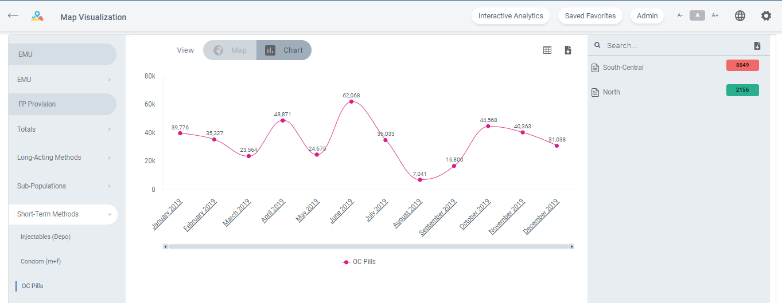The height and width of the screenshot is (303, 782).
Task: Choose Condom (m+f) indicator
Action: pyautogui.click(x=41, y=261)
